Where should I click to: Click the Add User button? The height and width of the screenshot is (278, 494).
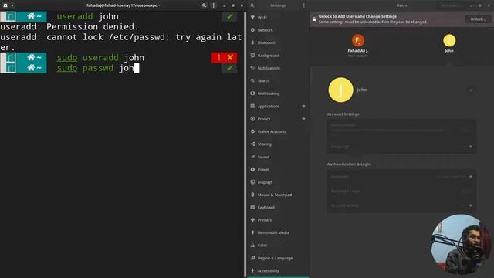pyautogui.click(x=451, y=5)
